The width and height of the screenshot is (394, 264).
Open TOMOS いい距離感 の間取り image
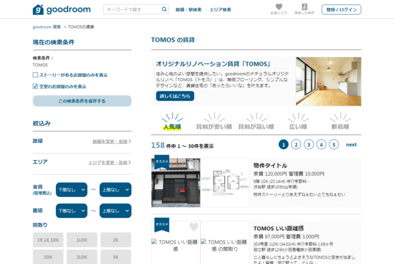(225, 246)
